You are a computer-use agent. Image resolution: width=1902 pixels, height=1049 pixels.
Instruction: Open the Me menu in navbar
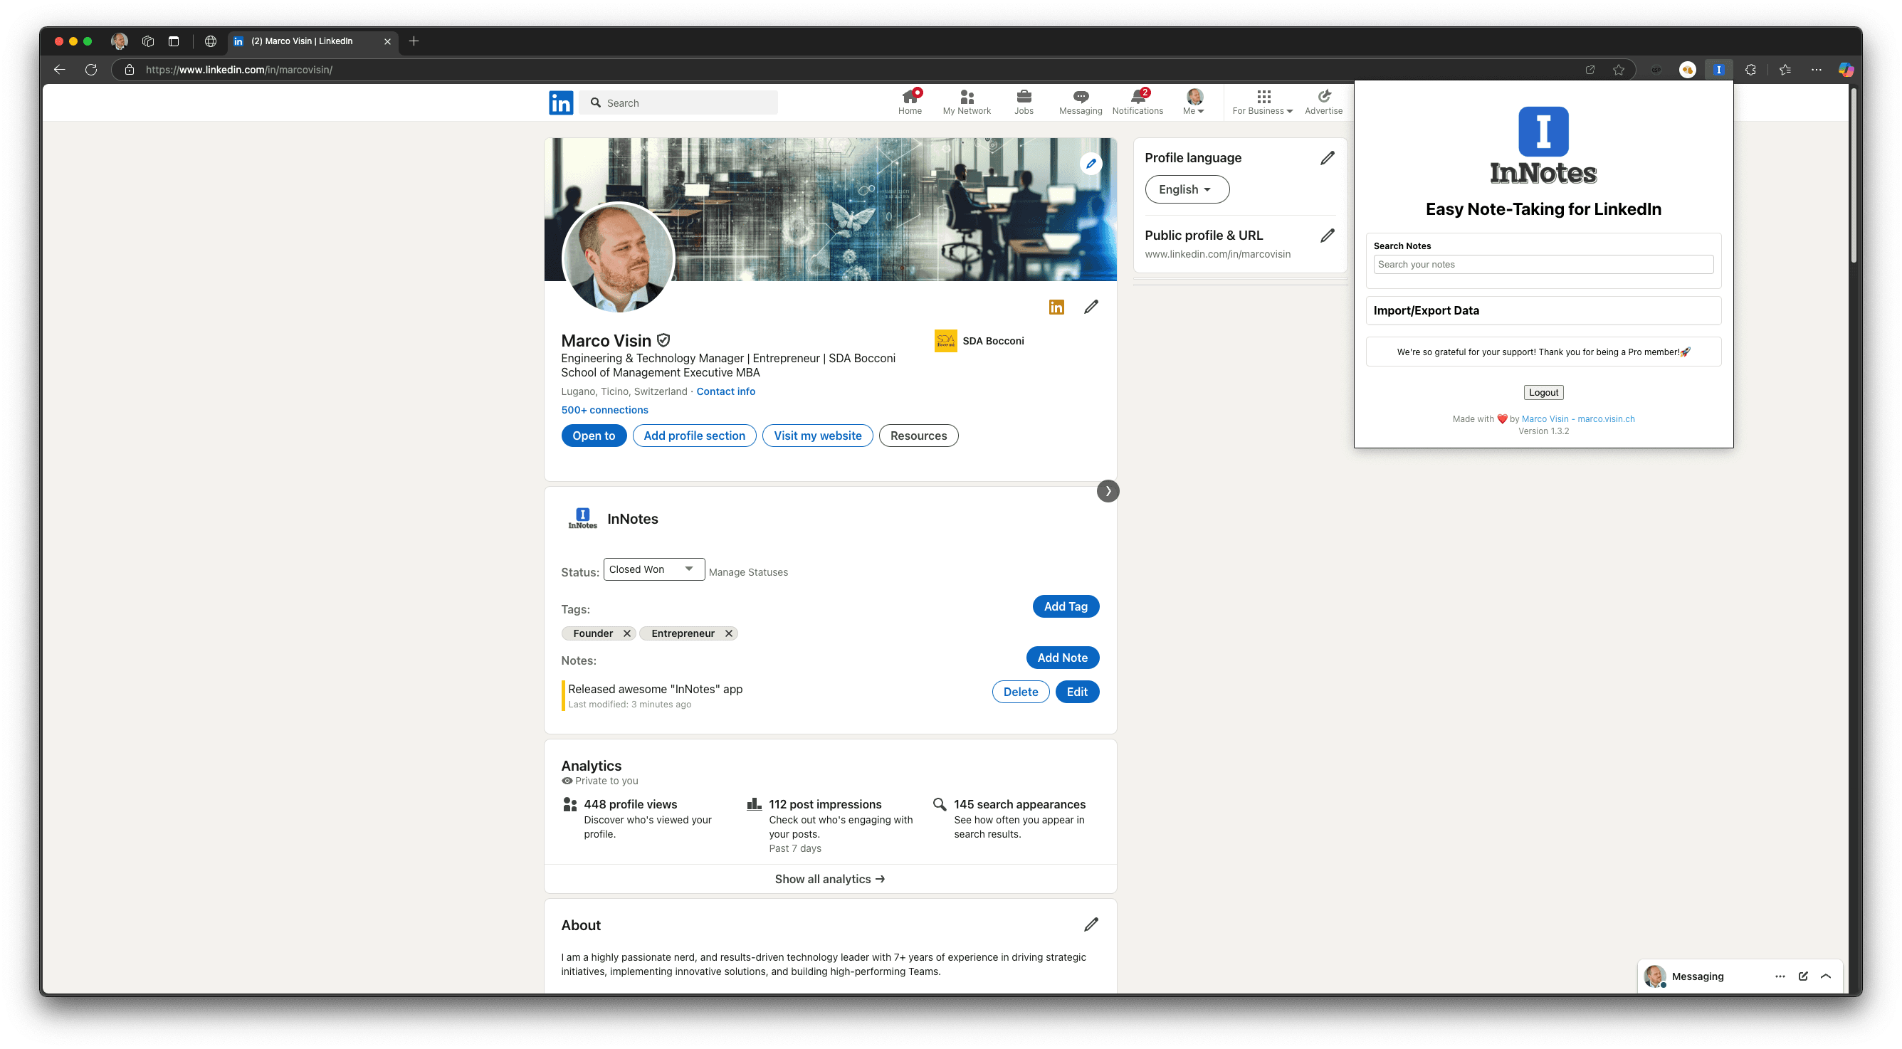[x=1192, y=100]
